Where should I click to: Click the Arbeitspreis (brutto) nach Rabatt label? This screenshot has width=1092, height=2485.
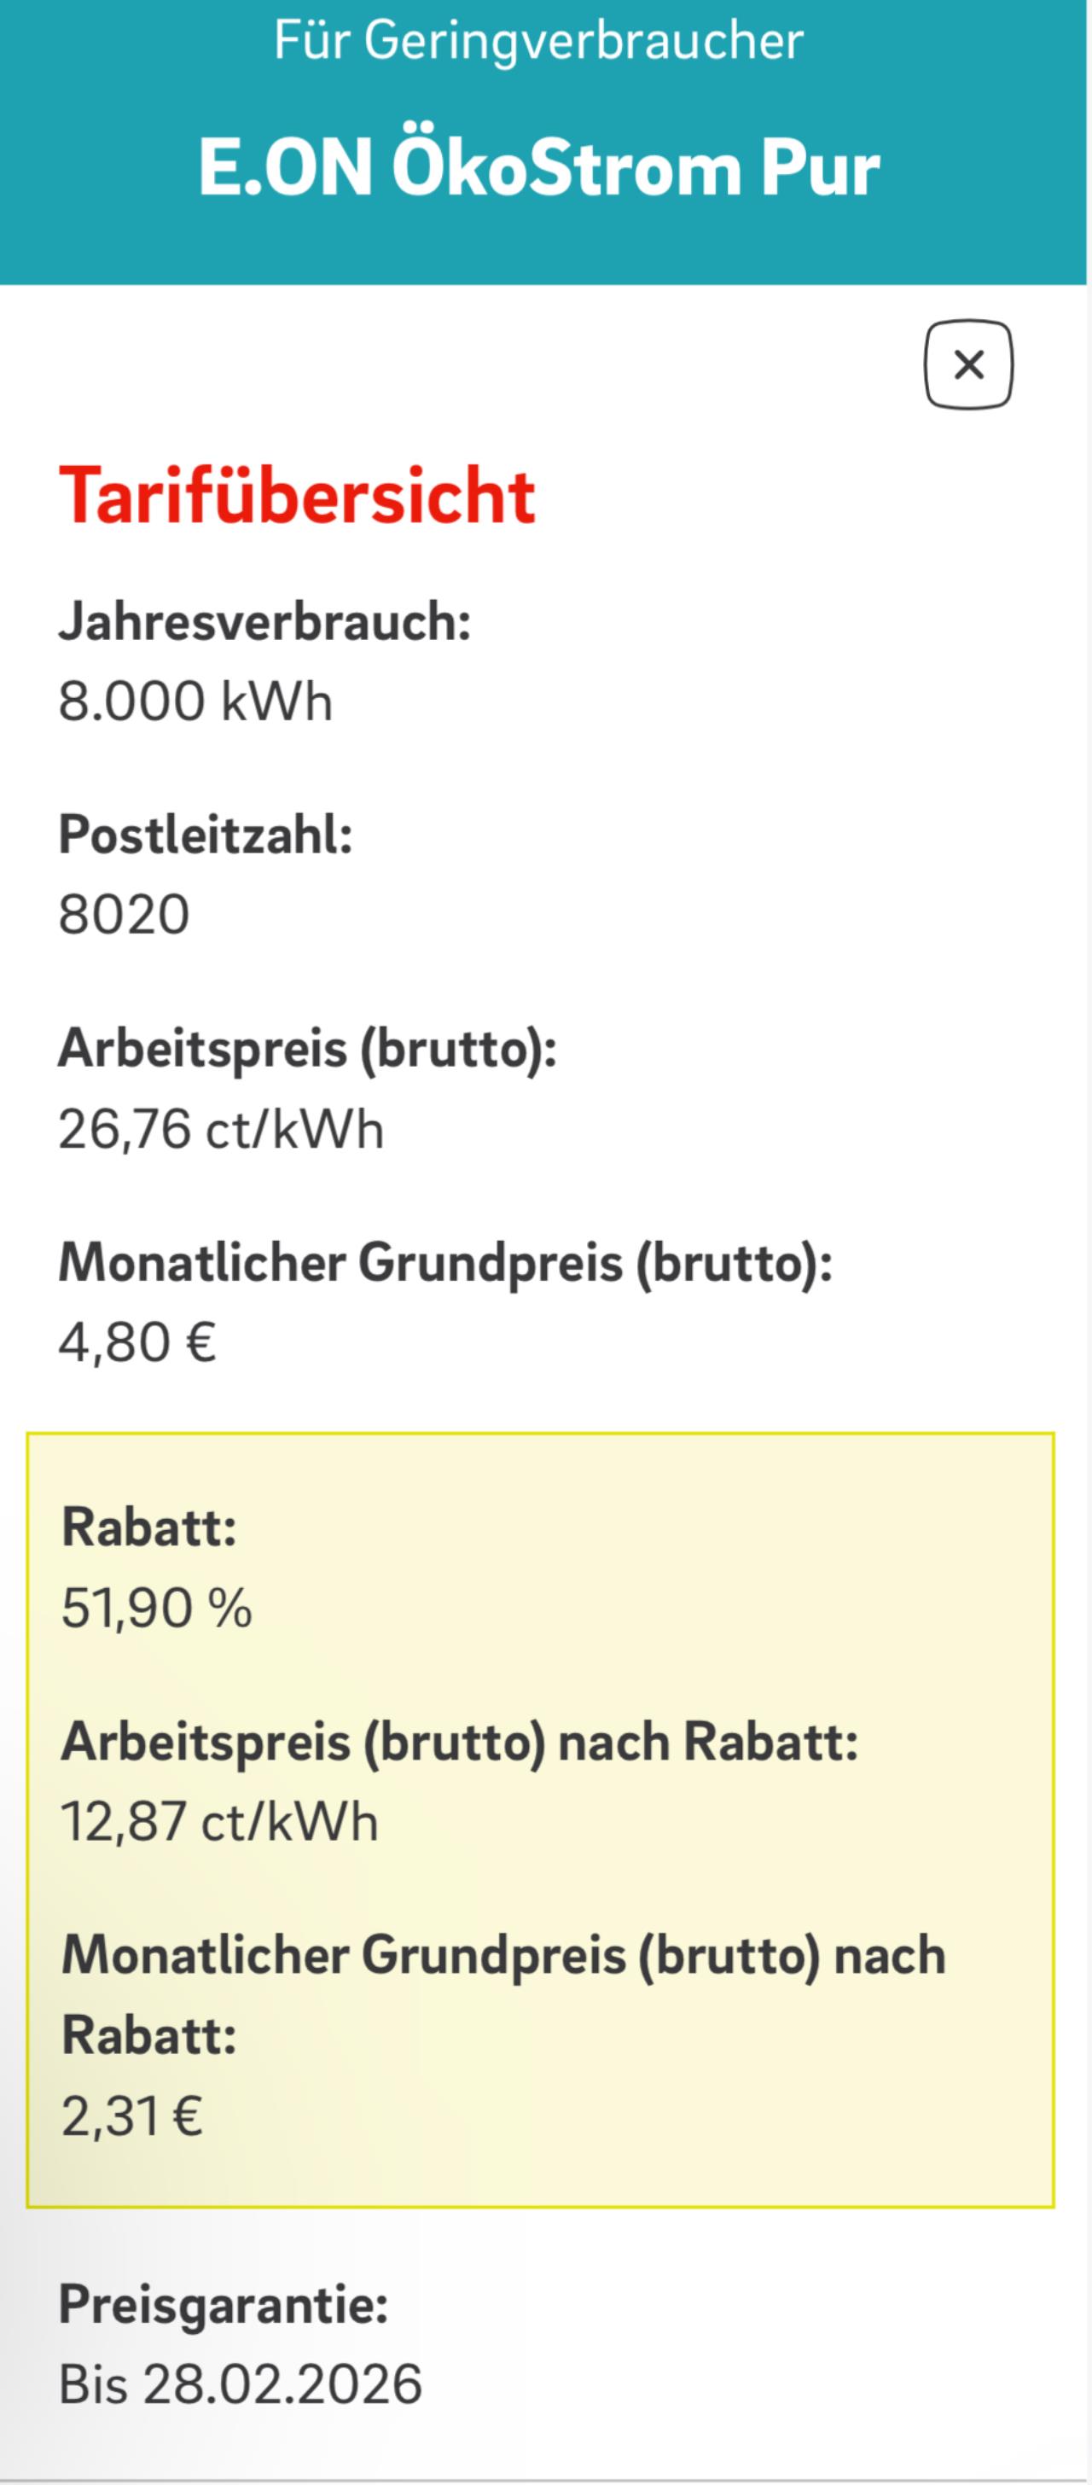pos(459,1743)
